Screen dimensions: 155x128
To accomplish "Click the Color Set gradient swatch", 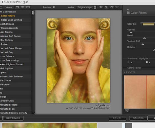I will (148, 24).
